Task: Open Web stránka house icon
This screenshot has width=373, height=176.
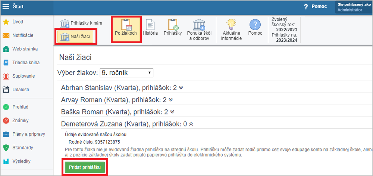Action: coord(6,49)
